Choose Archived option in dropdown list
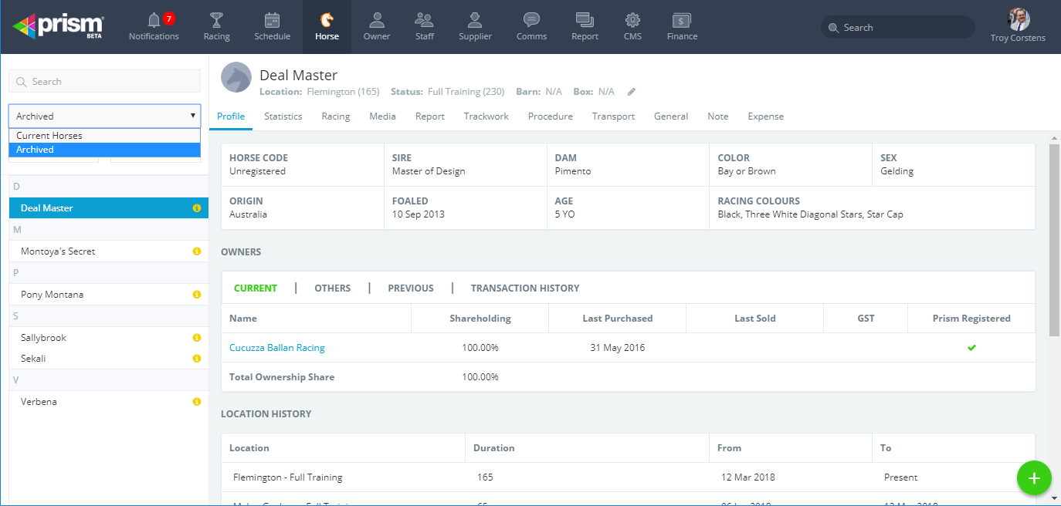The width and height of the screenshot is (1061, 506). click(104, 150)
